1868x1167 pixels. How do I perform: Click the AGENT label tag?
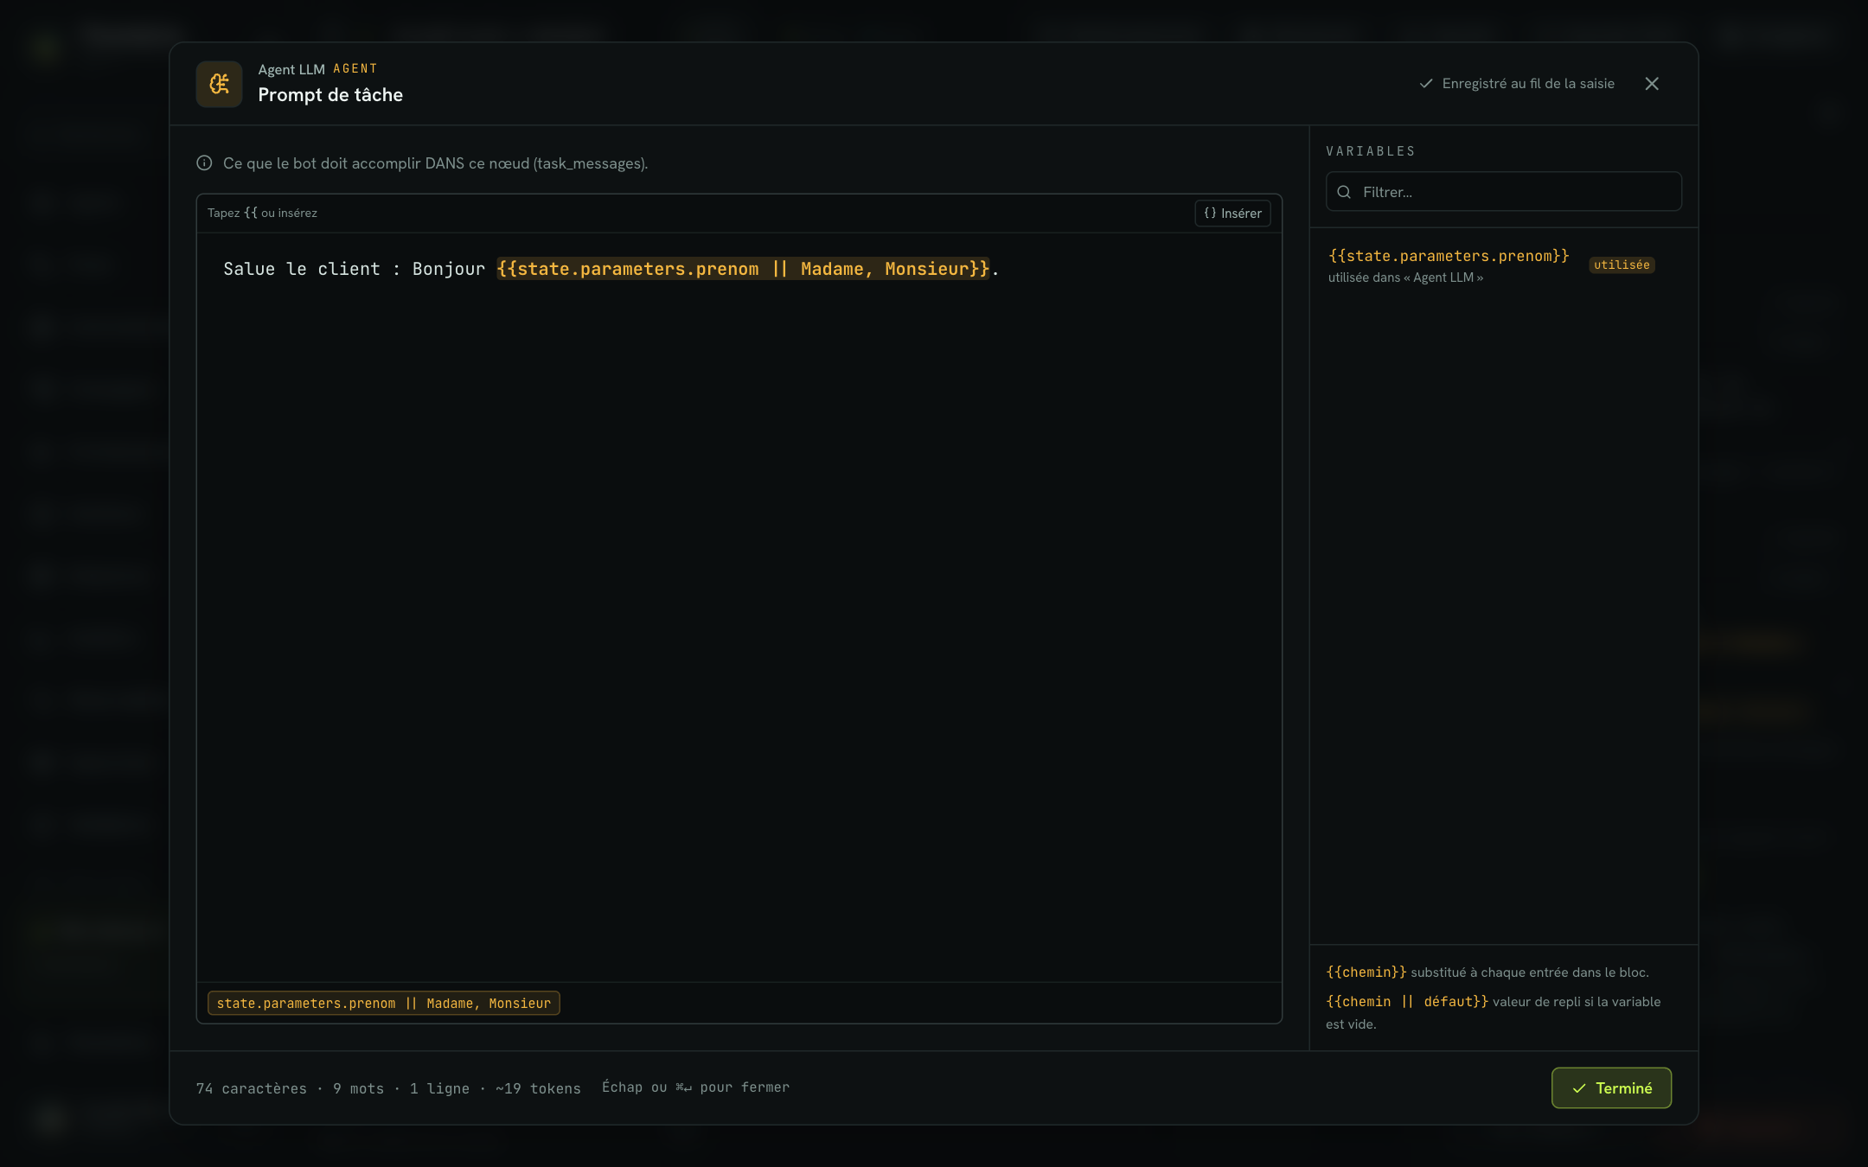pos(355,68)
